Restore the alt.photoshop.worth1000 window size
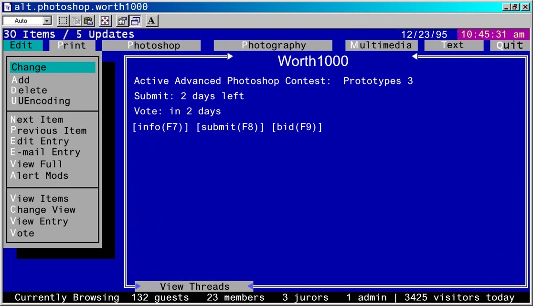Viewport: 533px width, 306px height. coord(515,7)
